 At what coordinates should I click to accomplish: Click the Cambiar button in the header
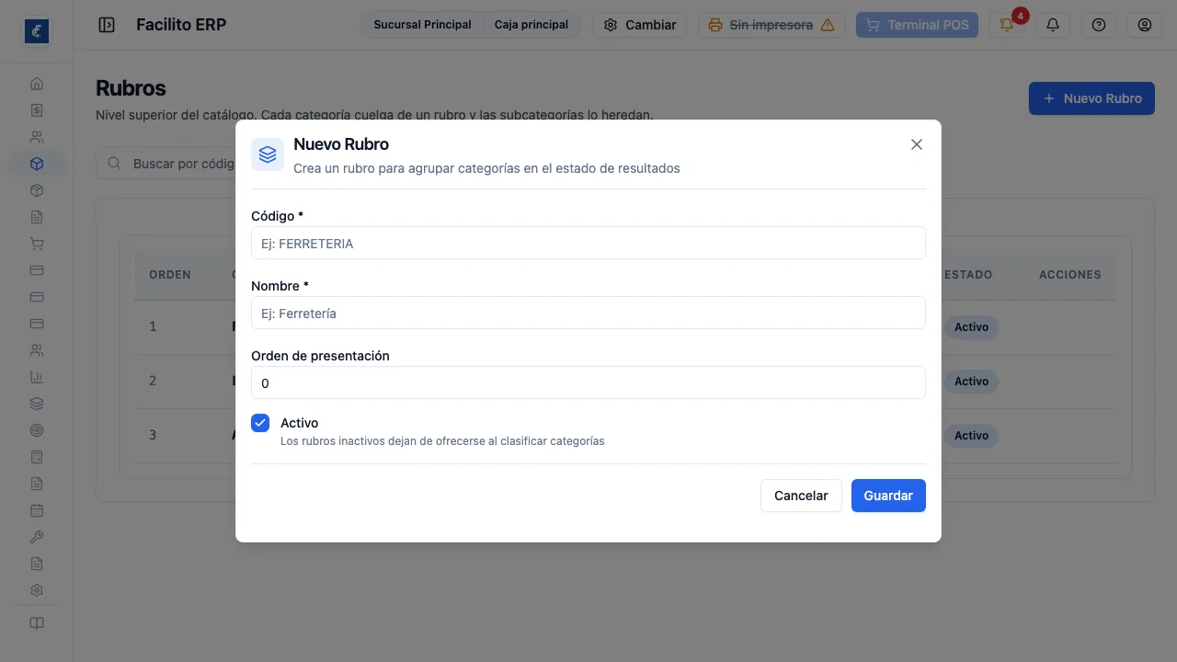tap(640, 25)
